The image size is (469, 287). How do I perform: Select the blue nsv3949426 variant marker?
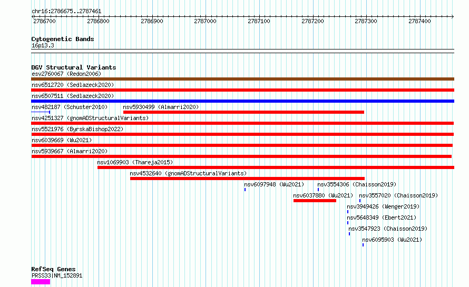click(348, 212)
